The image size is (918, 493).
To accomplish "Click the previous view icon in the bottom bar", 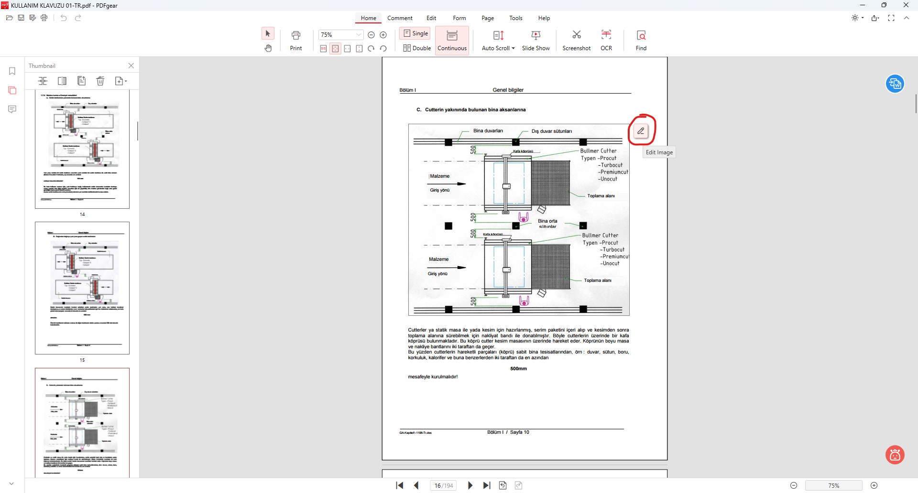I will [503, 485].
